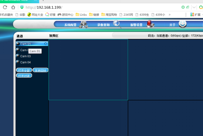
Task: Click 打开全部 button
Action: 24,70
